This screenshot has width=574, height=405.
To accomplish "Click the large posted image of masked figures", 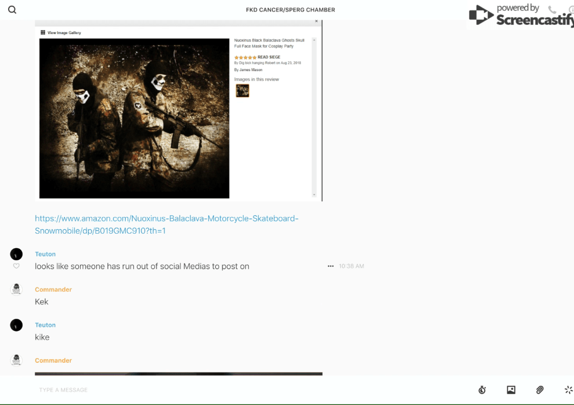I will click(134, 119).
